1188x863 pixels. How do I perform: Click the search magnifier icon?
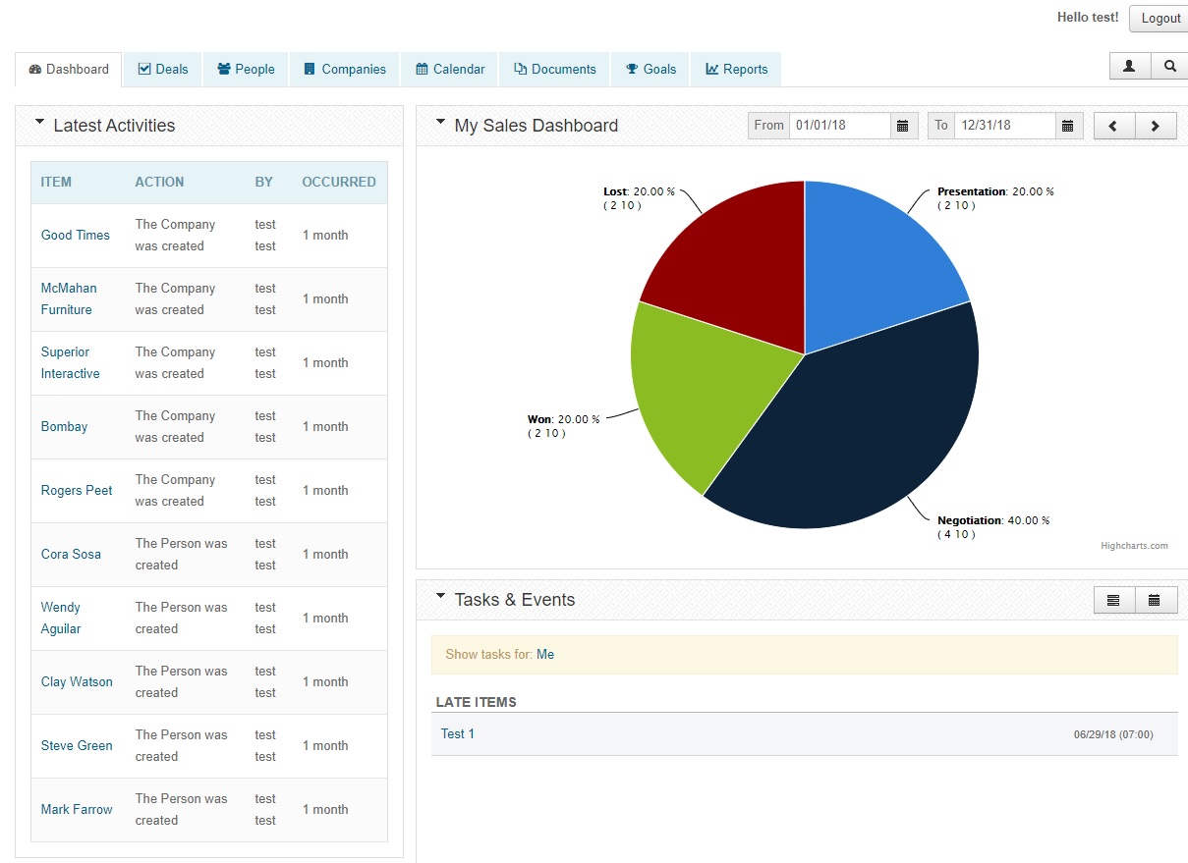(x=1169, y=66)
